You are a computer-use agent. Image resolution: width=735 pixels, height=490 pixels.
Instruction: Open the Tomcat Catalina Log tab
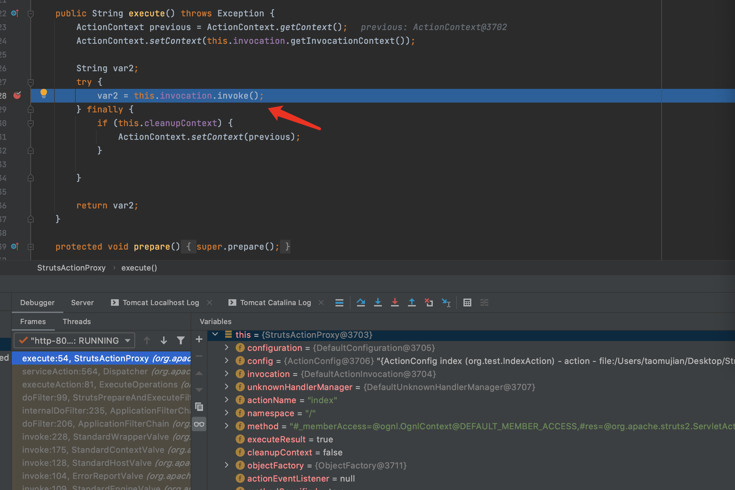point(270,302)
